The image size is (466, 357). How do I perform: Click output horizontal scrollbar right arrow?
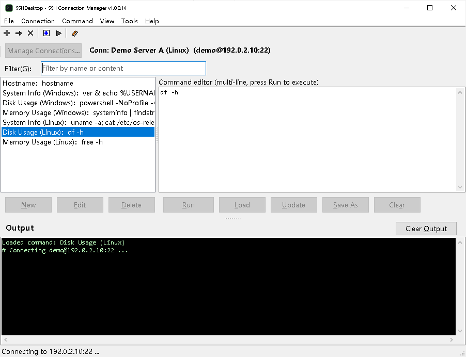452,339
